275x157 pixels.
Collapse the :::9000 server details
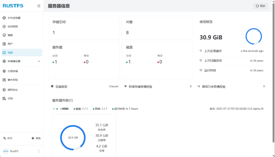[x=54, y=109]
